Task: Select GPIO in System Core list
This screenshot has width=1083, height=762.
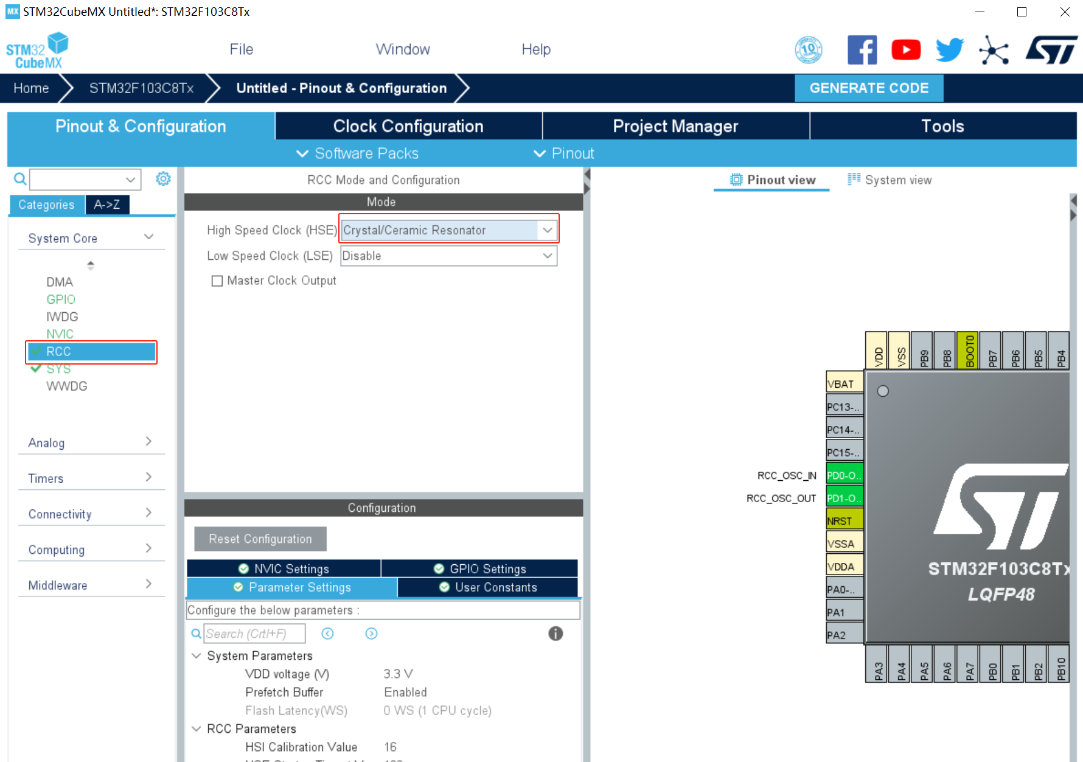Action: click(x=61, y=299)
